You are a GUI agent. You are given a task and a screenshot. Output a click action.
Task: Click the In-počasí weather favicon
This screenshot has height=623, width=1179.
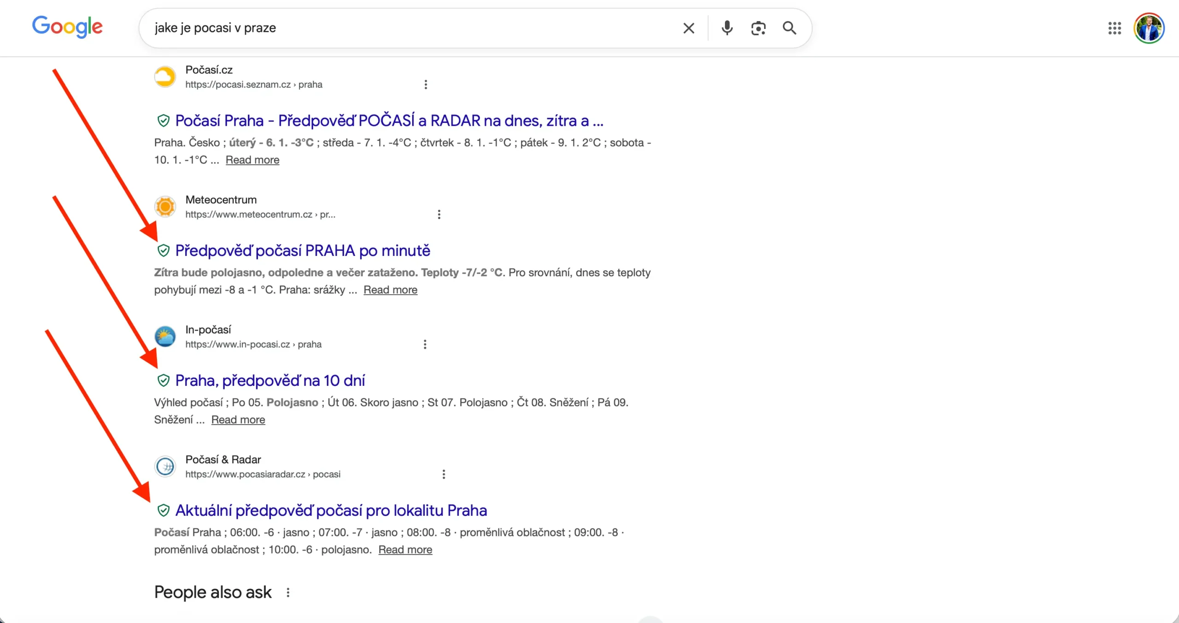[x=165, y=336]
